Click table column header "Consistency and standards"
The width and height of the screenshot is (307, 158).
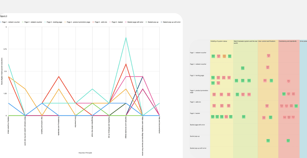coord(287,41)
